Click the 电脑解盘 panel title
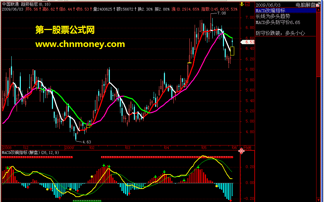 (305, 5)
